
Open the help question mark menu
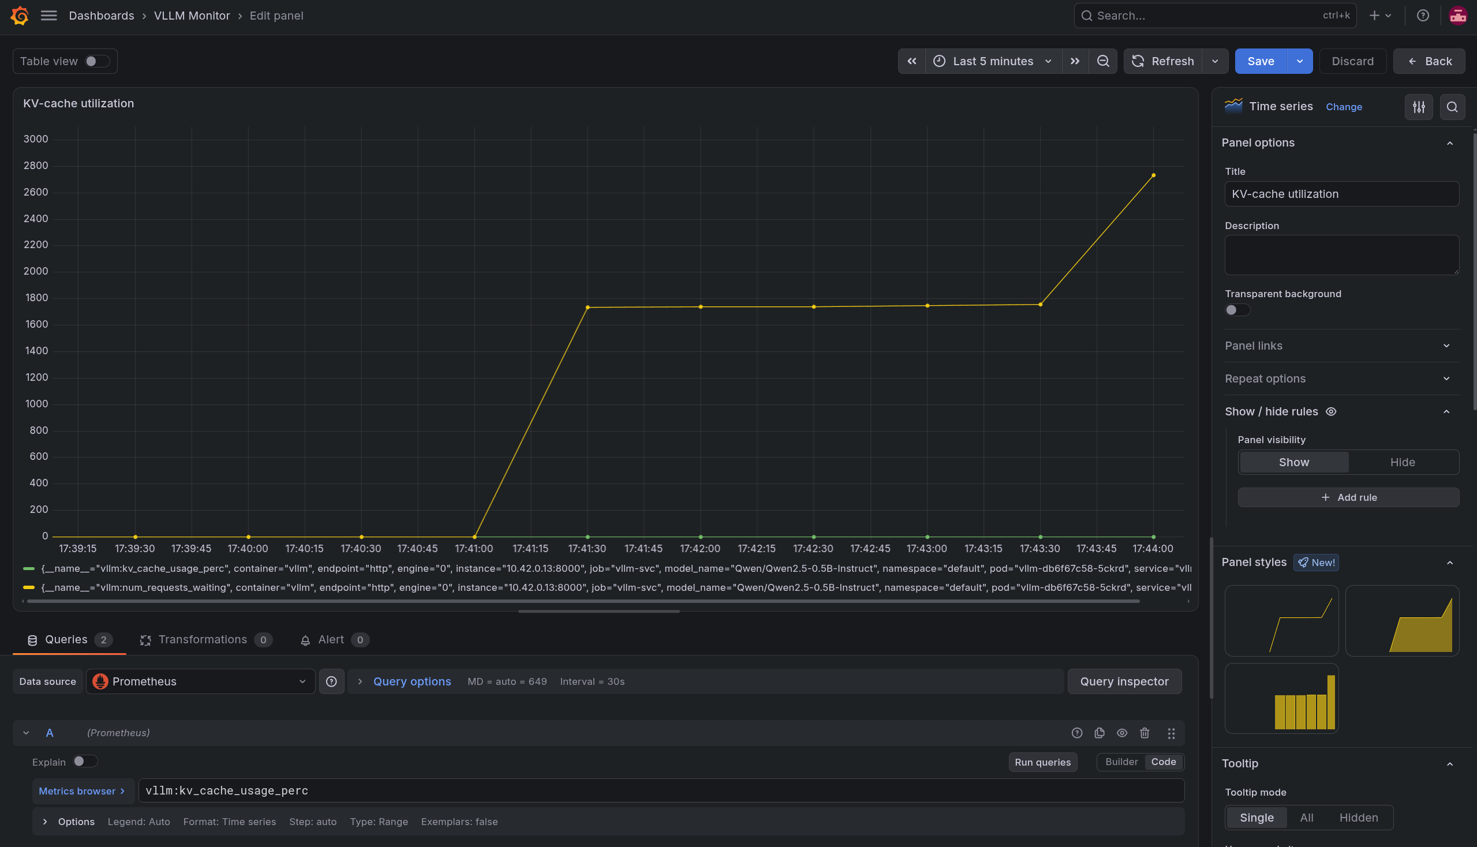[1422, 16]
